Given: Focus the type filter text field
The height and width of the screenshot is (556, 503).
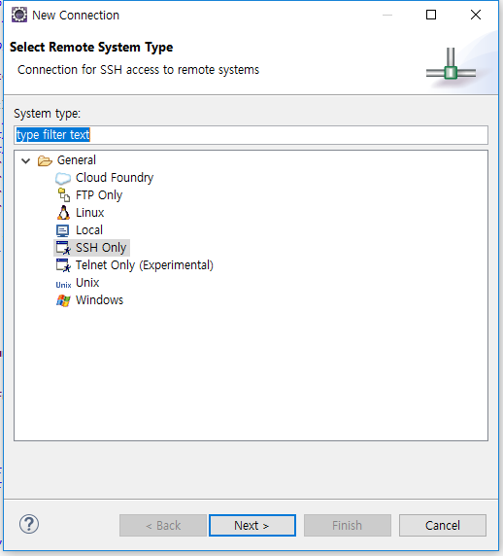Looking at the screenshot, I should coord(251,135).
